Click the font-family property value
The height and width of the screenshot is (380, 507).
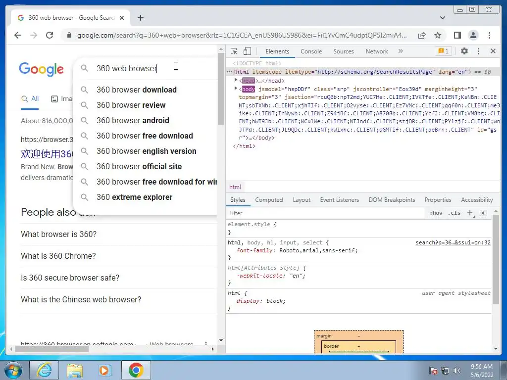pos(318,250)
